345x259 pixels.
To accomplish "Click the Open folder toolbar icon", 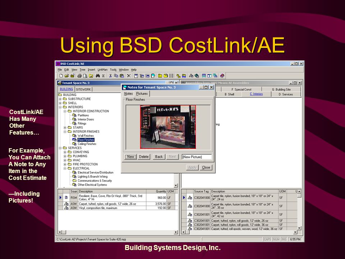I will [67, 76].
